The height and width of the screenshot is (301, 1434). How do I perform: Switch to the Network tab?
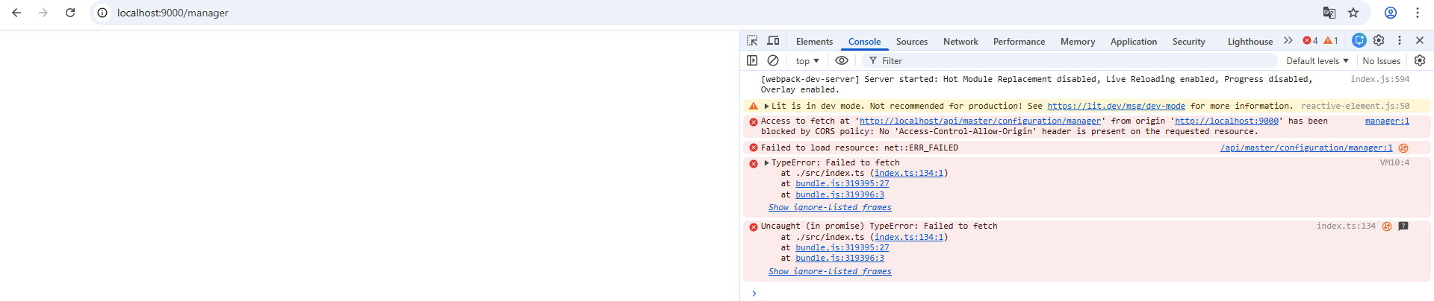coord(960,42)
